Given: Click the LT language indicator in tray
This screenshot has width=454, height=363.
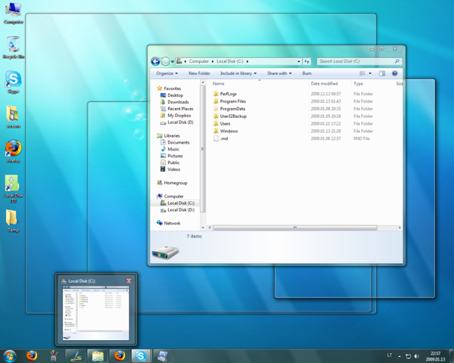Looking at the screenshot, I should [x=390, y=355].
